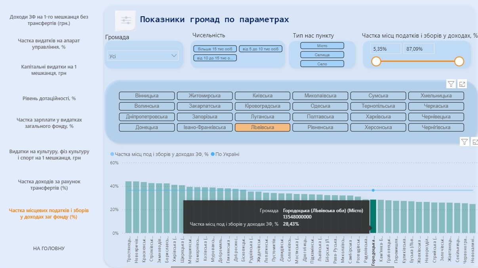Click the 'По Україні' legend marker
The image size is (478, 268).
pyautogui.click(x=213, y=154)
